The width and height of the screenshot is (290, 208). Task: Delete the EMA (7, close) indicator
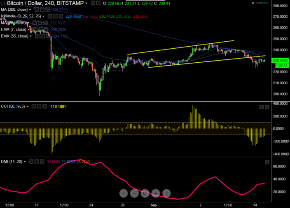(46, 30)
